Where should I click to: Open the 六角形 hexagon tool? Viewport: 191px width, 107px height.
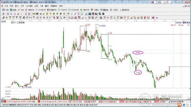[x=114, y=10]
